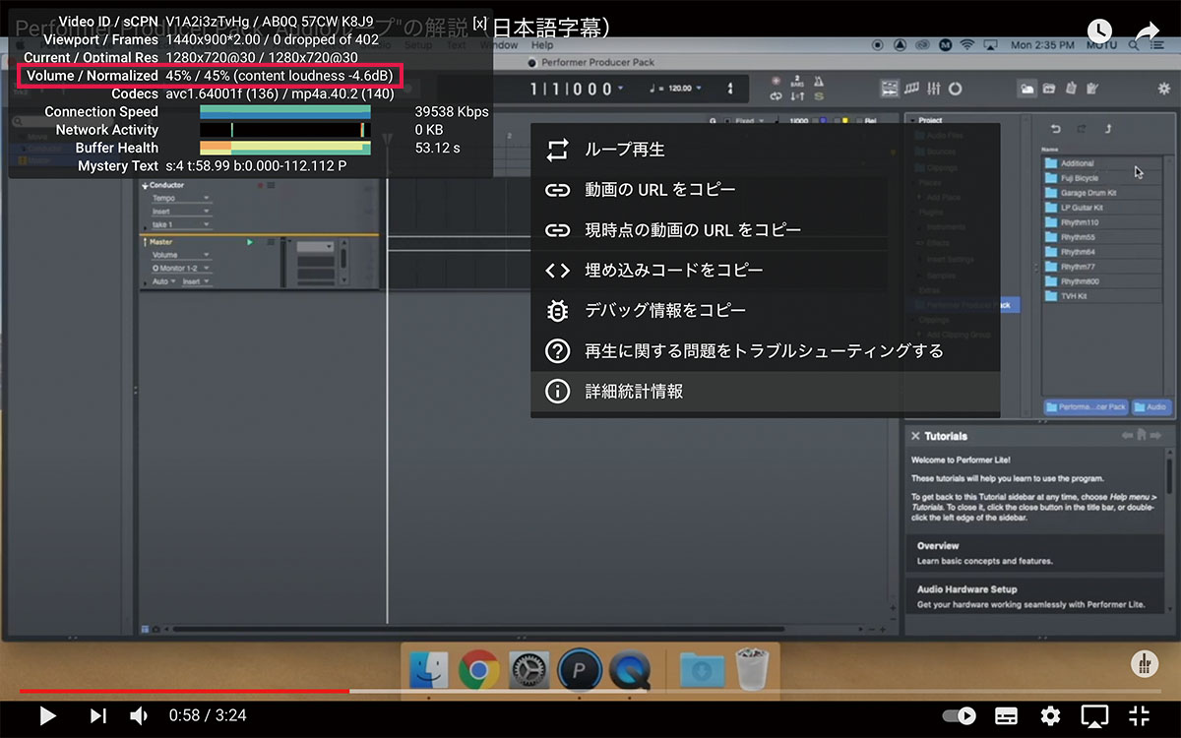Click the 39538 Kbps connection speed value
1181x738 pixels.
(x=452, y=111)
